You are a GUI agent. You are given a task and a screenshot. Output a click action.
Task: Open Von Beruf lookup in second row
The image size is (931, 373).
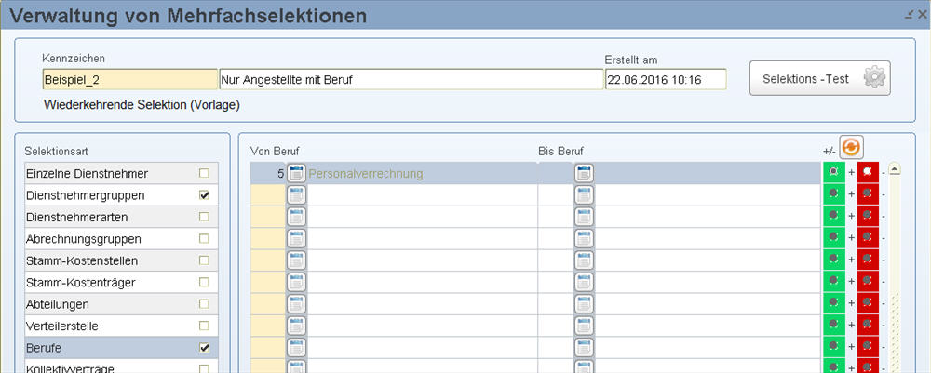tap(296, 195)
